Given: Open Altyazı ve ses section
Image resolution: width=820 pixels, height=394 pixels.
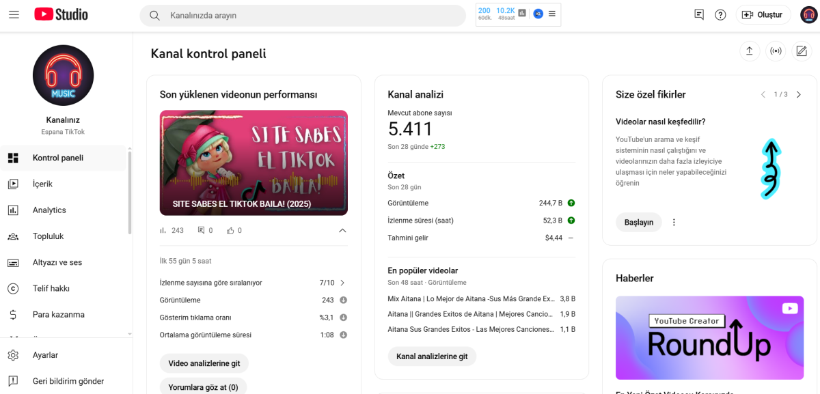Looking at the screenshot, I should coord(64,262).
